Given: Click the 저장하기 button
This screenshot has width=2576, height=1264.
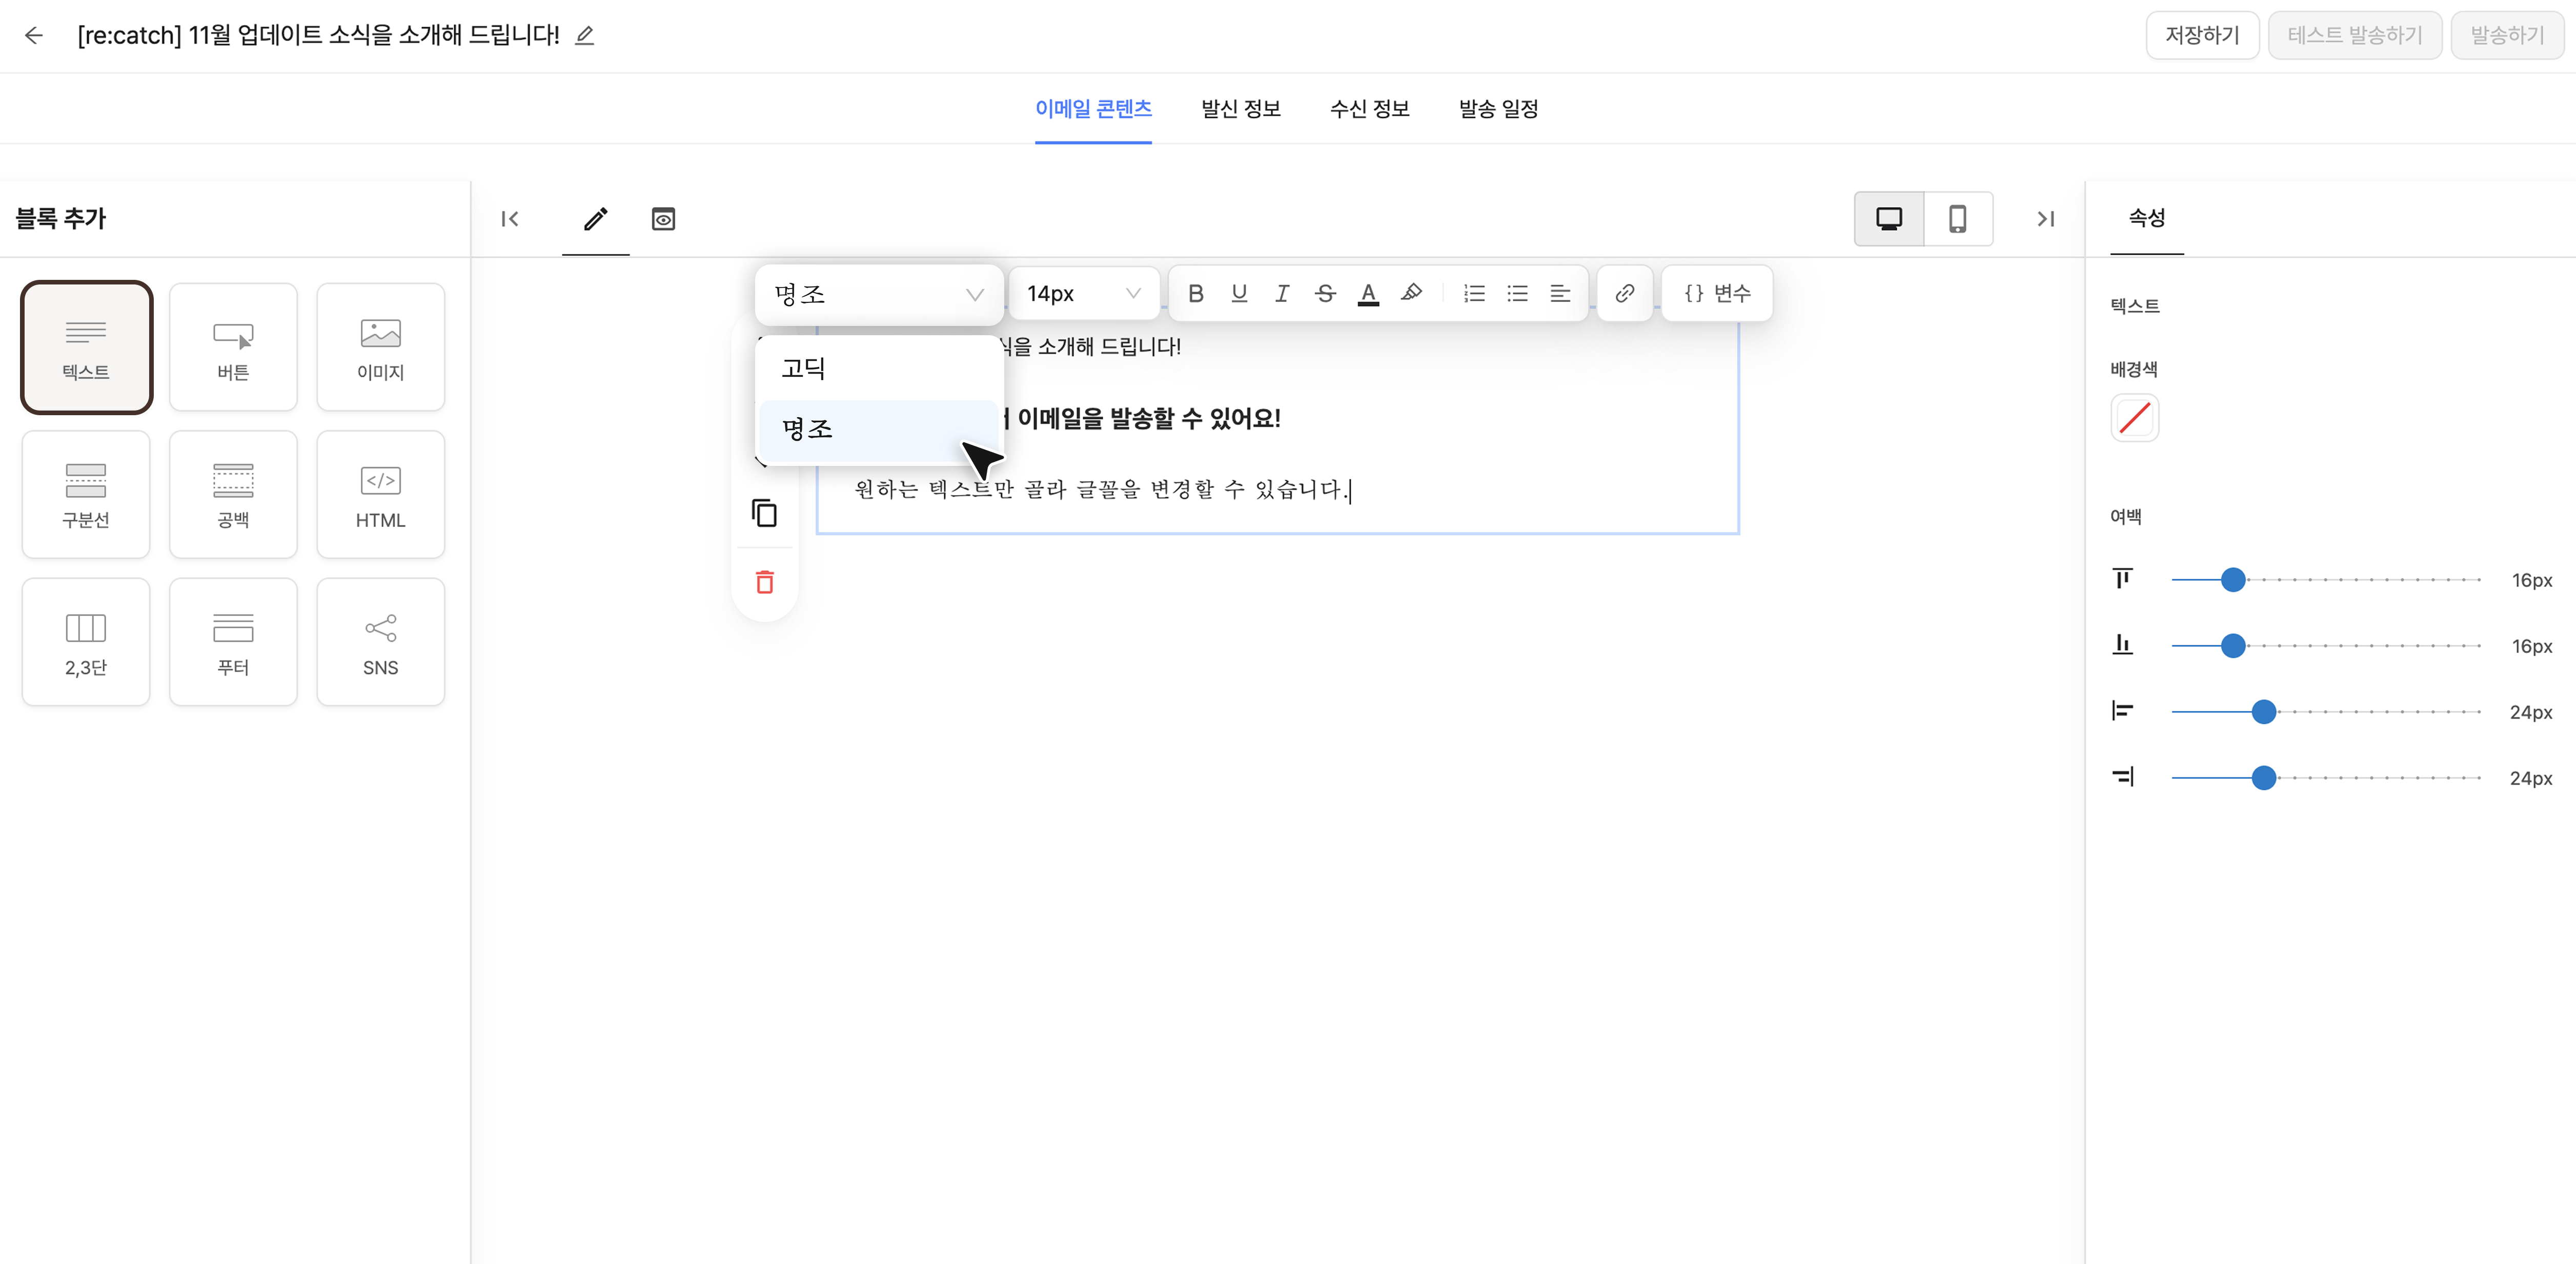Looking at the screenshot, I should tap(2201, 35).
